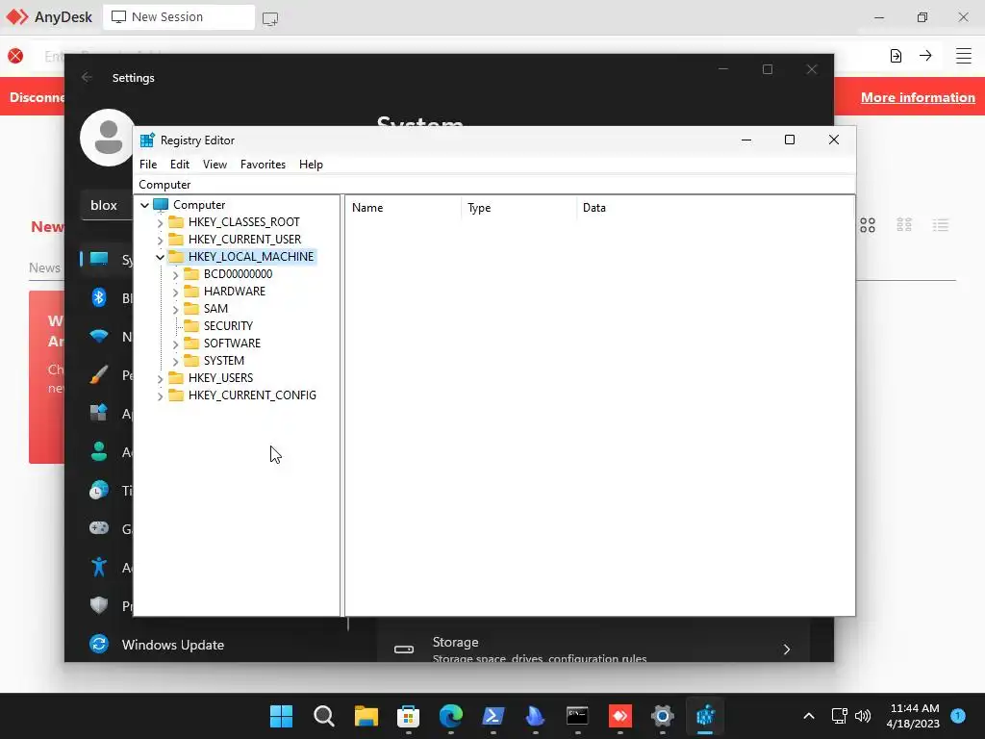Click the HKEY_CLASSES_ROOT folder icon
The image size is (985, 739).
176,222
